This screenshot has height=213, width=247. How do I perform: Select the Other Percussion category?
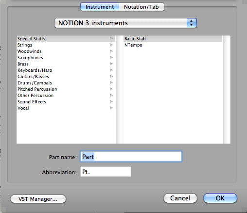tap(66, 96)
